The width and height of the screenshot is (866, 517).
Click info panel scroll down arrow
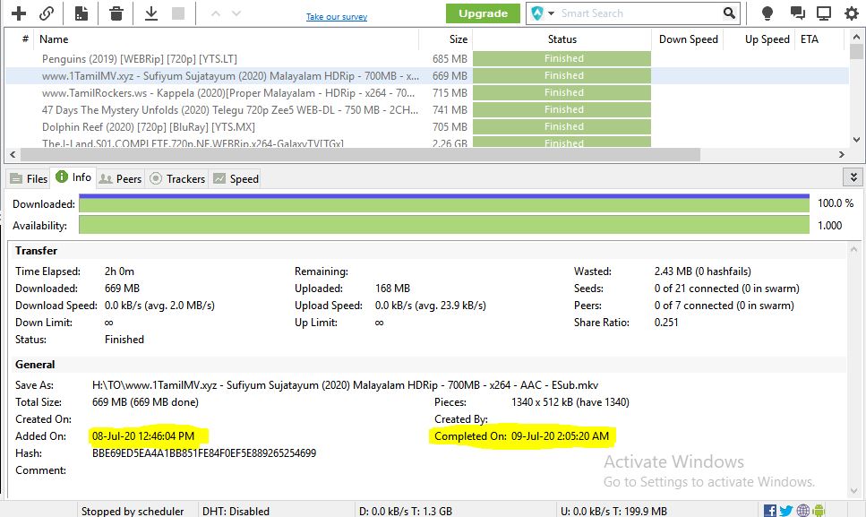click(853, 490)
